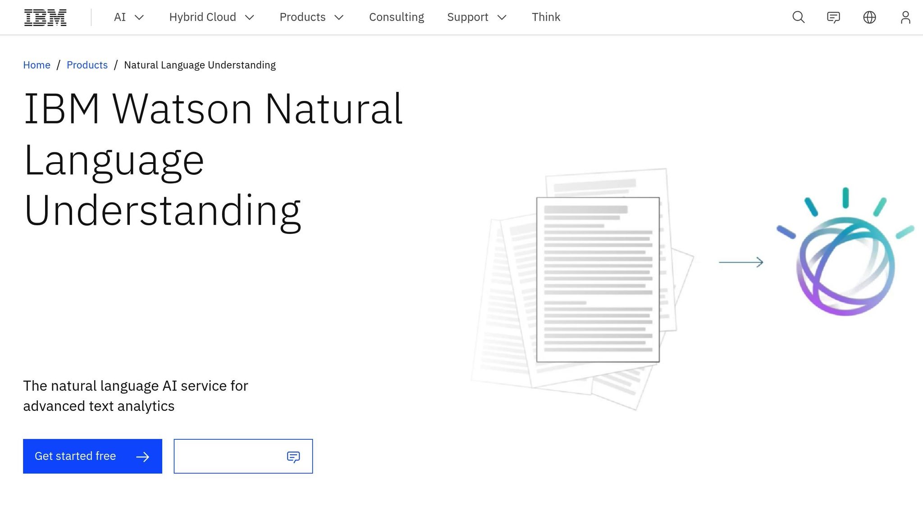
Task: Click the Products breadcrumb link
Action: pos(87,65)
